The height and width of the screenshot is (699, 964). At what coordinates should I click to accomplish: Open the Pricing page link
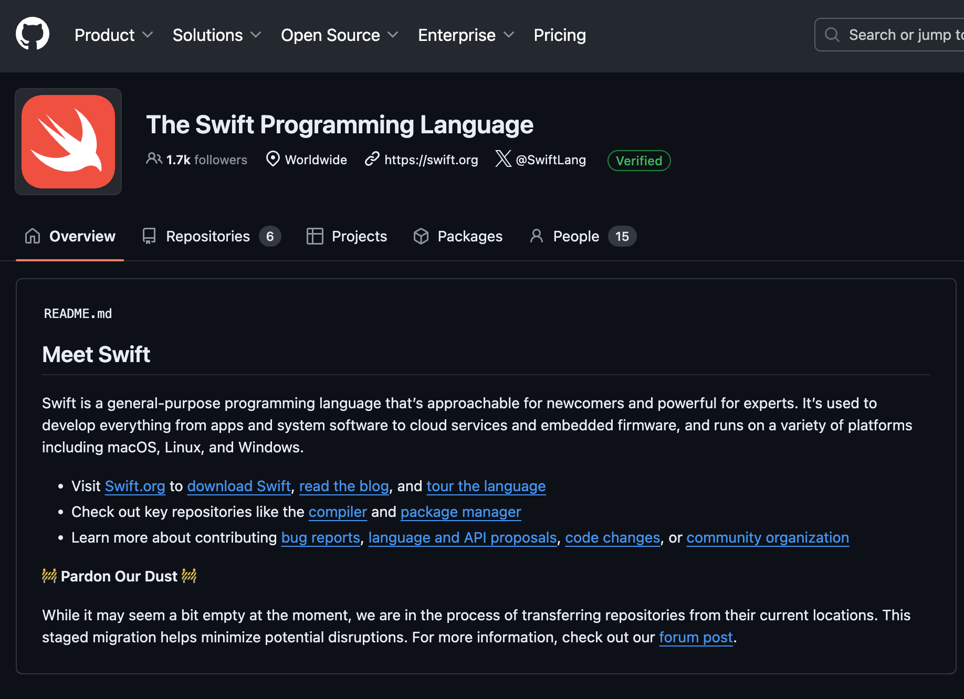560,35
